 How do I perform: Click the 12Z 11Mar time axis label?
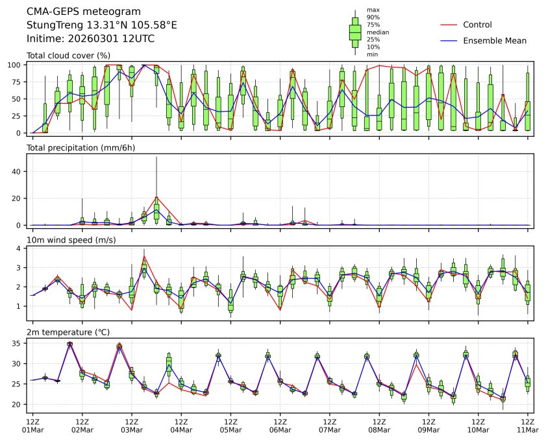527,425
